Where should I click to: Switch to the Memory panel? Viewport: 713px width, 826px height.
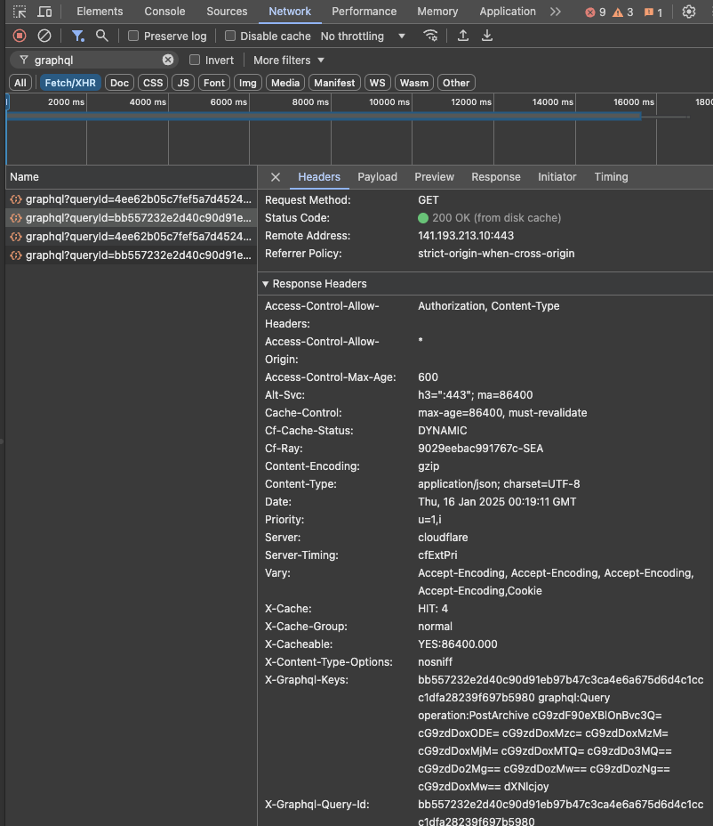point(437,11)
